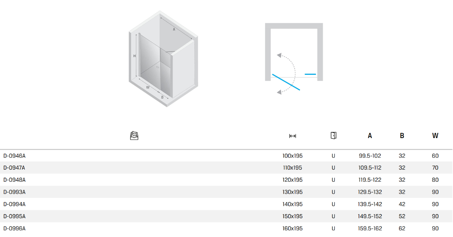Select product code D-0947A
Image resolution: width=453 pixels, height=237 pixels.
coord(14,168)
